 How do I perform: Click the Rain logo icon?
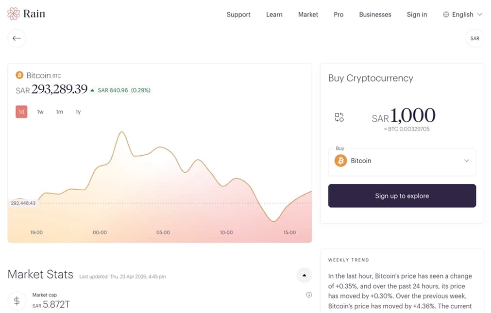coord(14,14)
